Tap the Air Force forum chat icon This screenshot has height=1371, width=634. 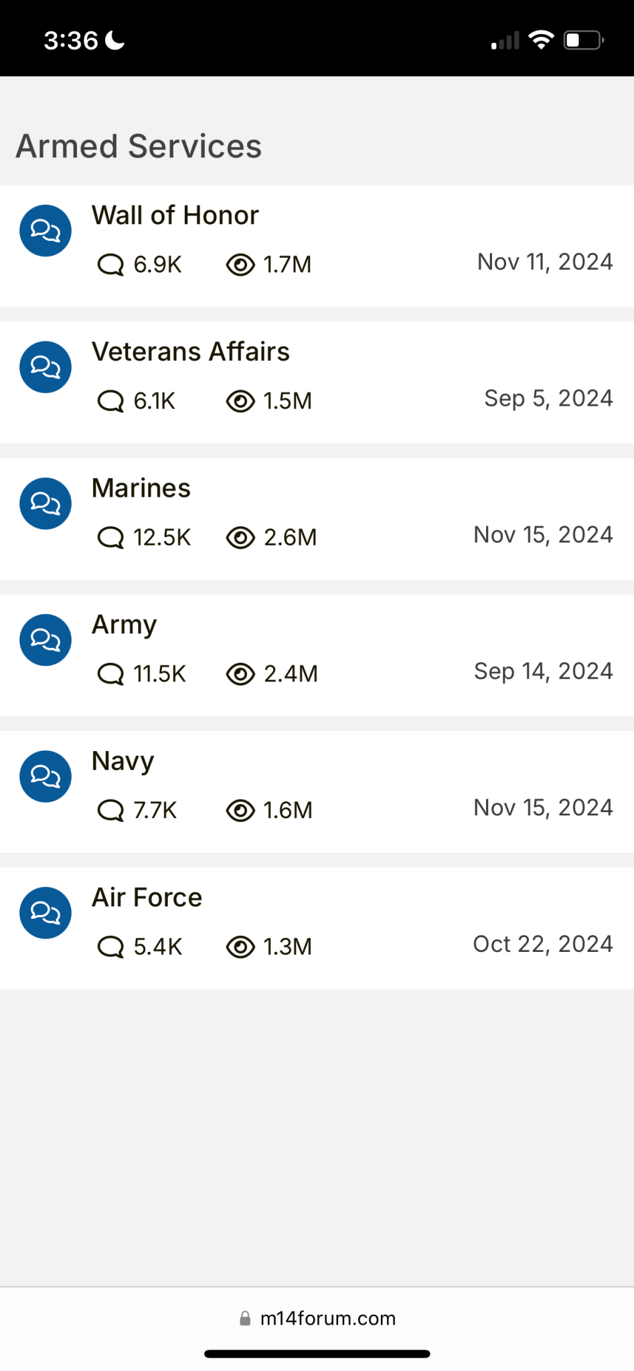pyautogui.click(x=46, y=913)
